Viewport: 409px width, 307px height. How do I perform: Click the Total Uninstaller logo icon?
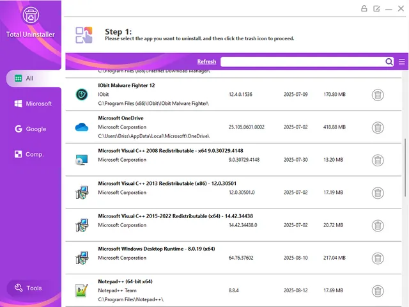31,15
